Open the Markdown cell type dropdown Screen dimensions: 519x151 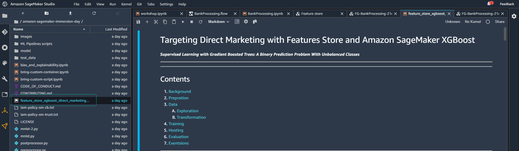point(218,22)
